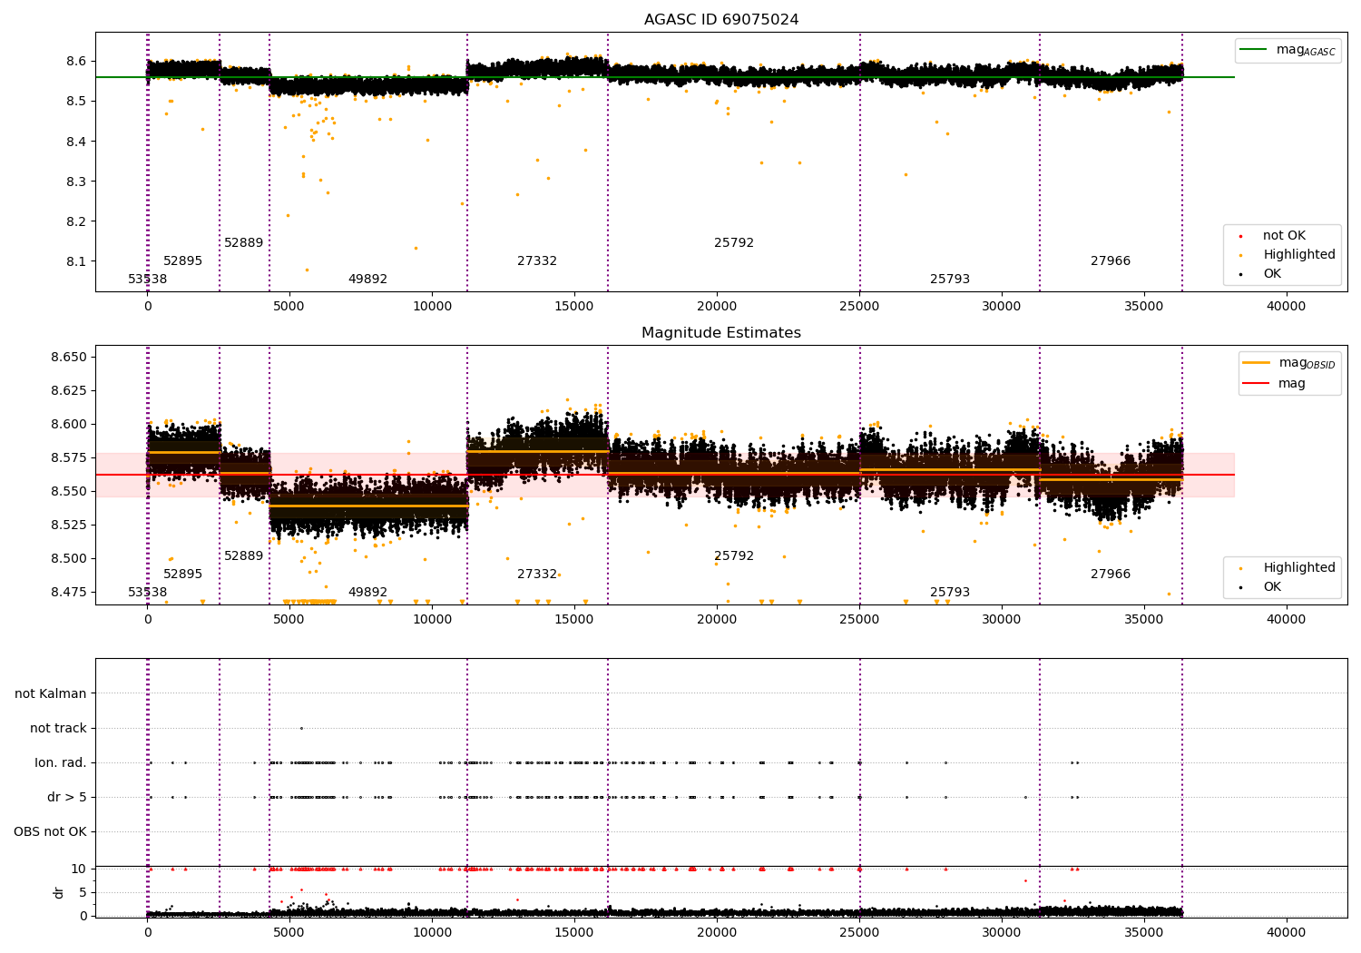
Task: Click the 8.3 y-axis tick in top plot
Action: (76, 182)
